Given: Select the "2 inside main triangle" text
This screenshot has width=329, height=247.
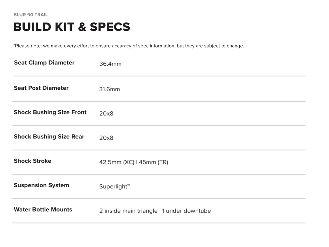Looking at the screenshot, I should (x=128, y=211).
